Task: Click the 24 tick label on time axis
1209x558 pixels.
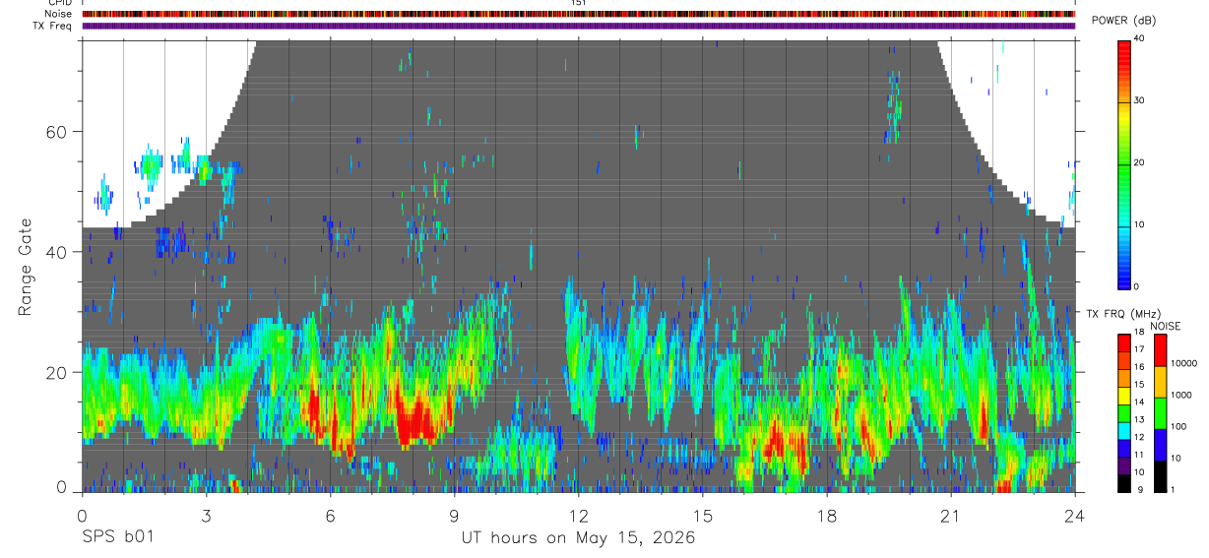Action: [x=1074, y=515]
